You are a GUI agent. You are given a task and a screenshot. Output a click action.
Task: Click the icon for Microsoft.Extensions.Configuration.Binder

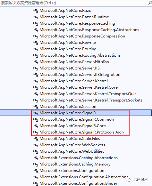[x=35, y=184]
